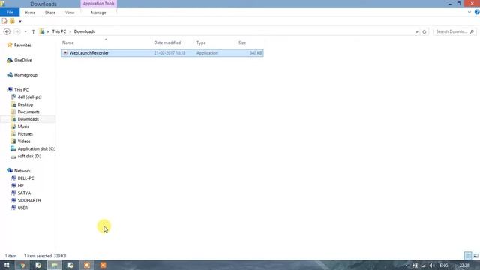
Task: Open the Manage tab under Application Tools
Action: [98, 13]
